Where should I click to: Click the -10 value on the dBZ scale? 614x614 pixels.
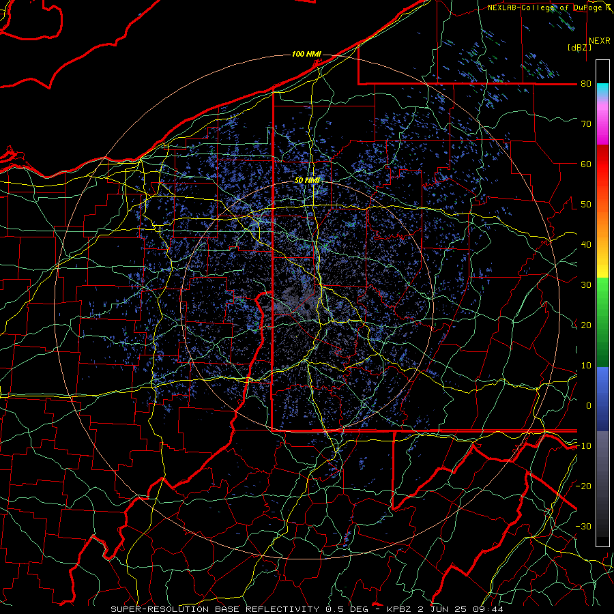click(583, 446)
